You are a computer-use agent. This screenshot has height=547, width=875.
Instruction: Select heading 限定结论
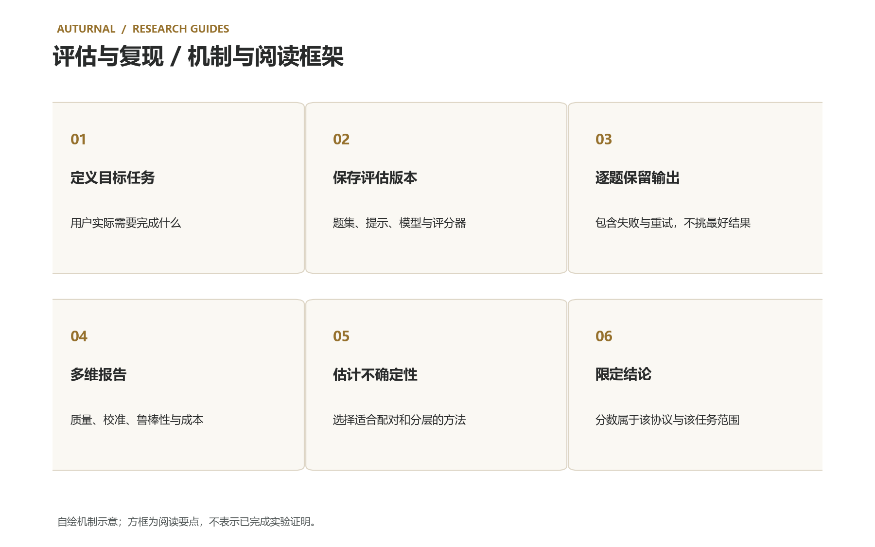(x=623, y=374)
